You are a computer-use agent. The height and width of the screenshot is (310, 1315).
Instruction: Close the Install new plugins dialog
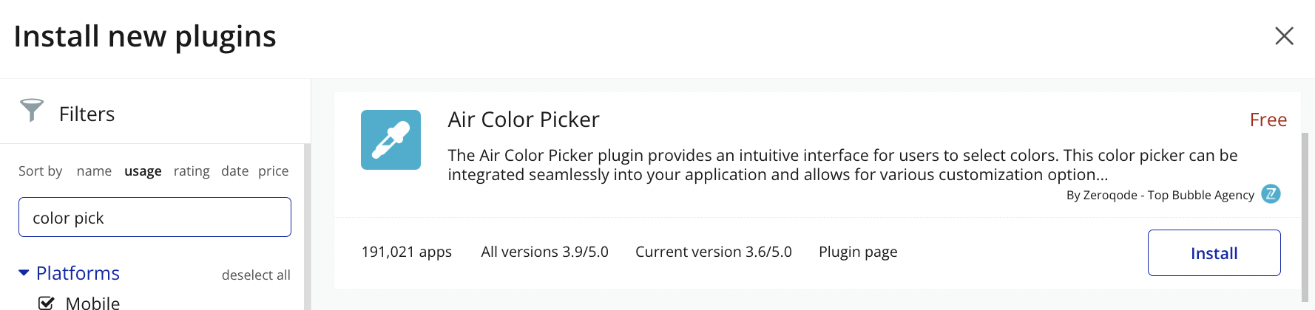coord(1284,36)
